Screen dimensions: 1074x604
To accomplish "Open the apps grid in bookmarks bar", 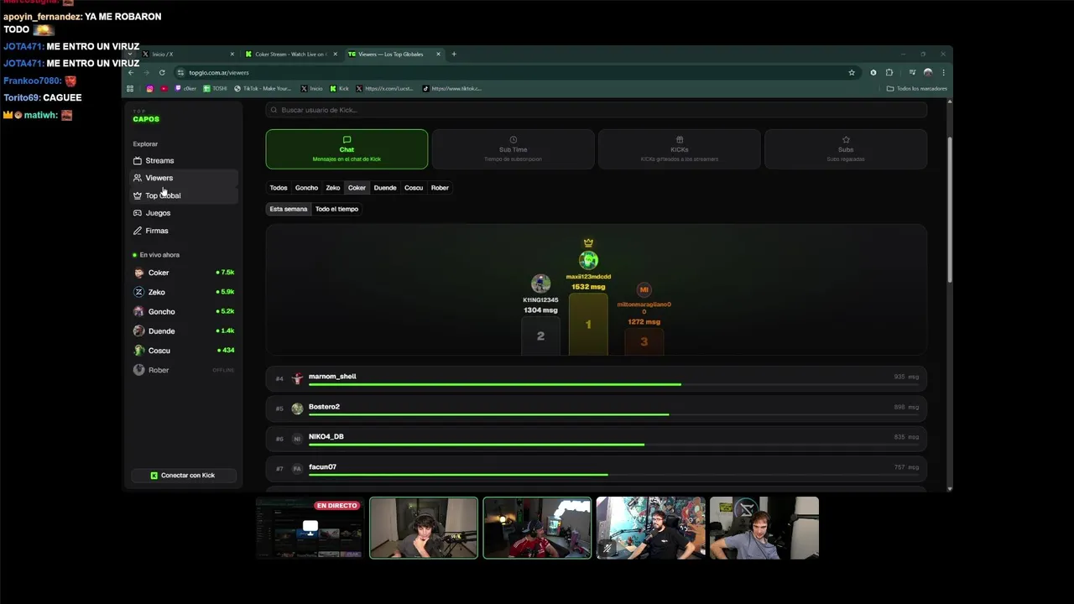I will [x=130, y=88].
